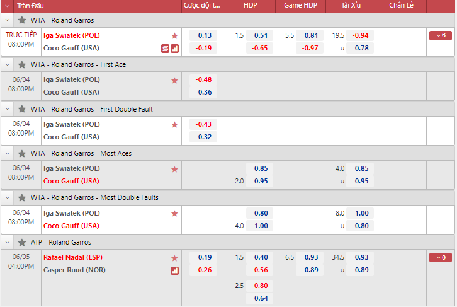Star the First Ace Swiatek match
Viewport: 457px width, 307px height.
click(174, 80)
